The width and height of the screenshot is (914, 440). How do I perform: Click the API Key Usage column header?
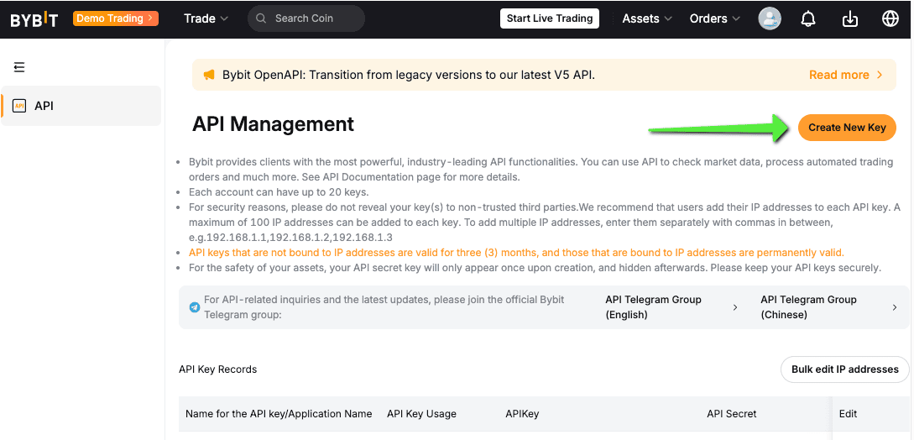[x=421, y=414]
